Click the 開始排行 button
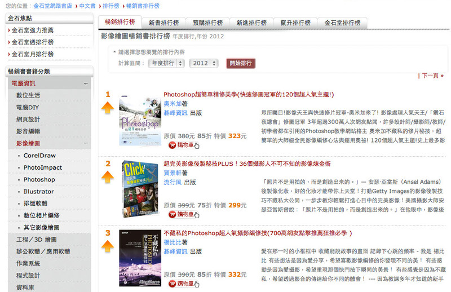 pos(241,63)
